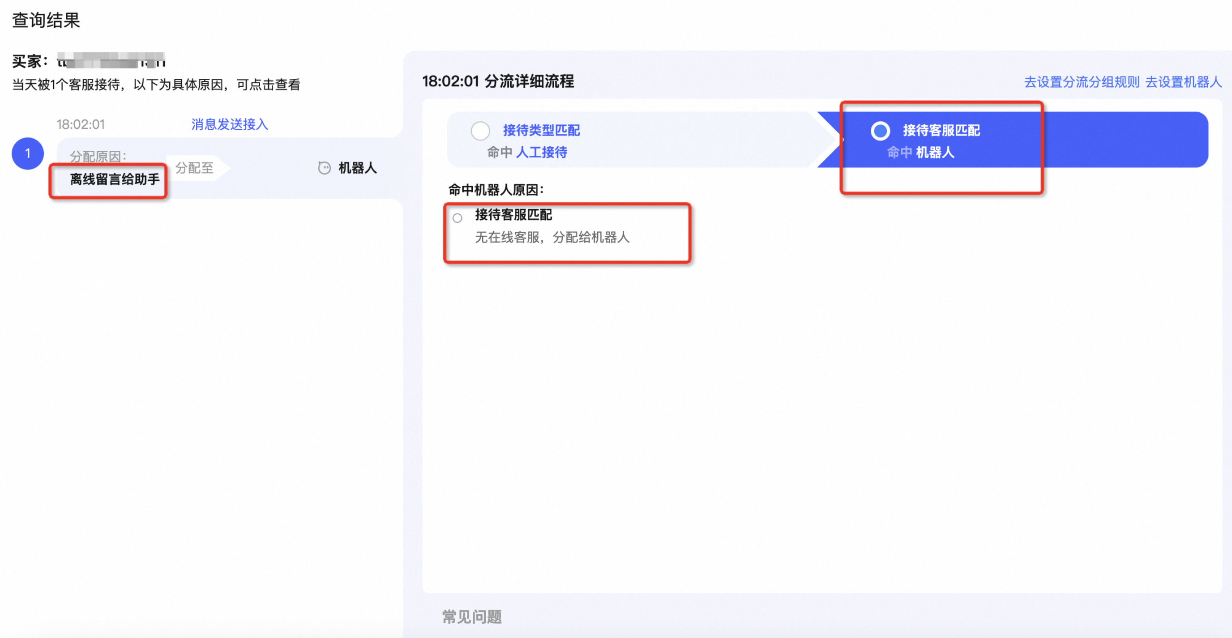Click the 命中机器人原因 label

click(496, 190)
